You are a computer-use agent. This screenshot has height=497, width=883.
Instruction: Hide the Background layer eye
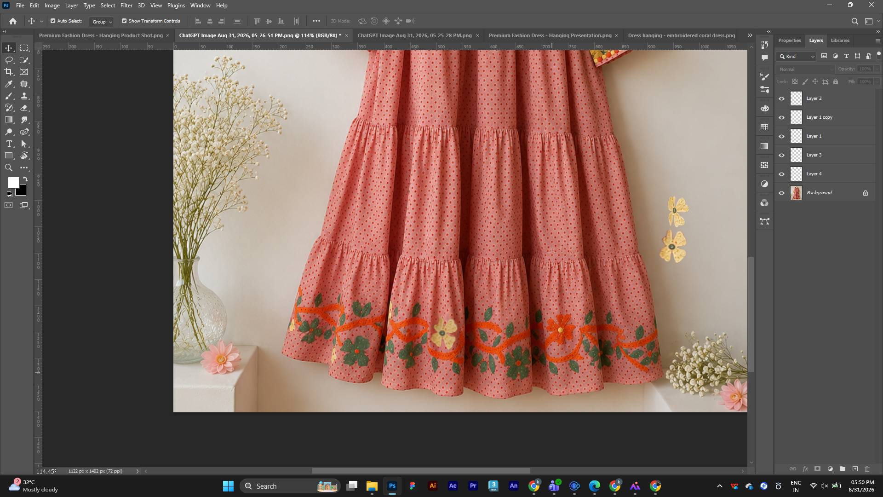click(781, 193)
